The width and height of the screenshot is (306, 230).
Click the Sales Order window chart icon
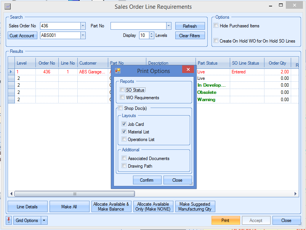tap(8, 7)
